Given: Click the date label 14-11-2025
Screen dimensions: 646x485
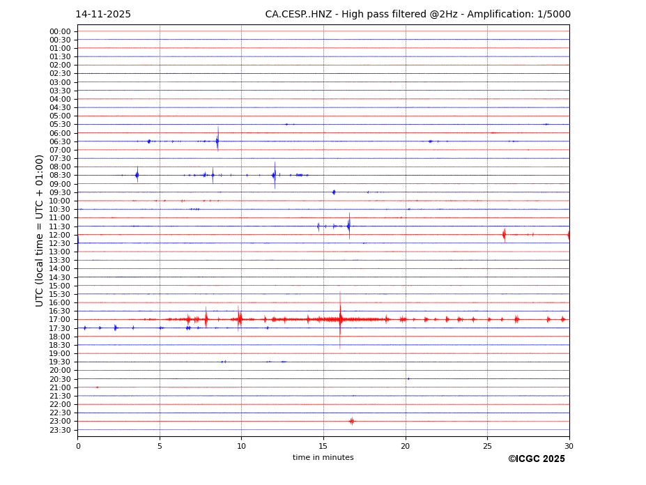Looking at the screenshot, I should coord(103,15).
